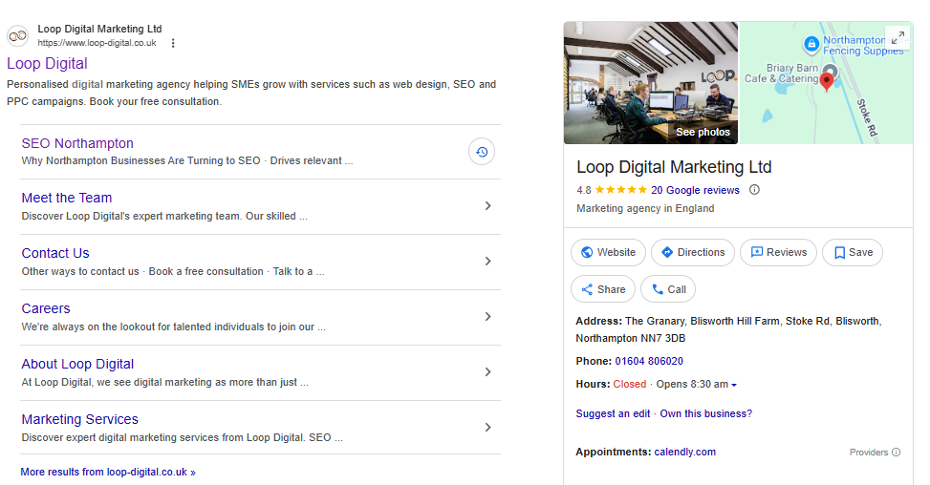The width and height of the screenshot is (930, 485).
Task: Open the SEO Northampton sitelink
Action: tap(77, 143)
